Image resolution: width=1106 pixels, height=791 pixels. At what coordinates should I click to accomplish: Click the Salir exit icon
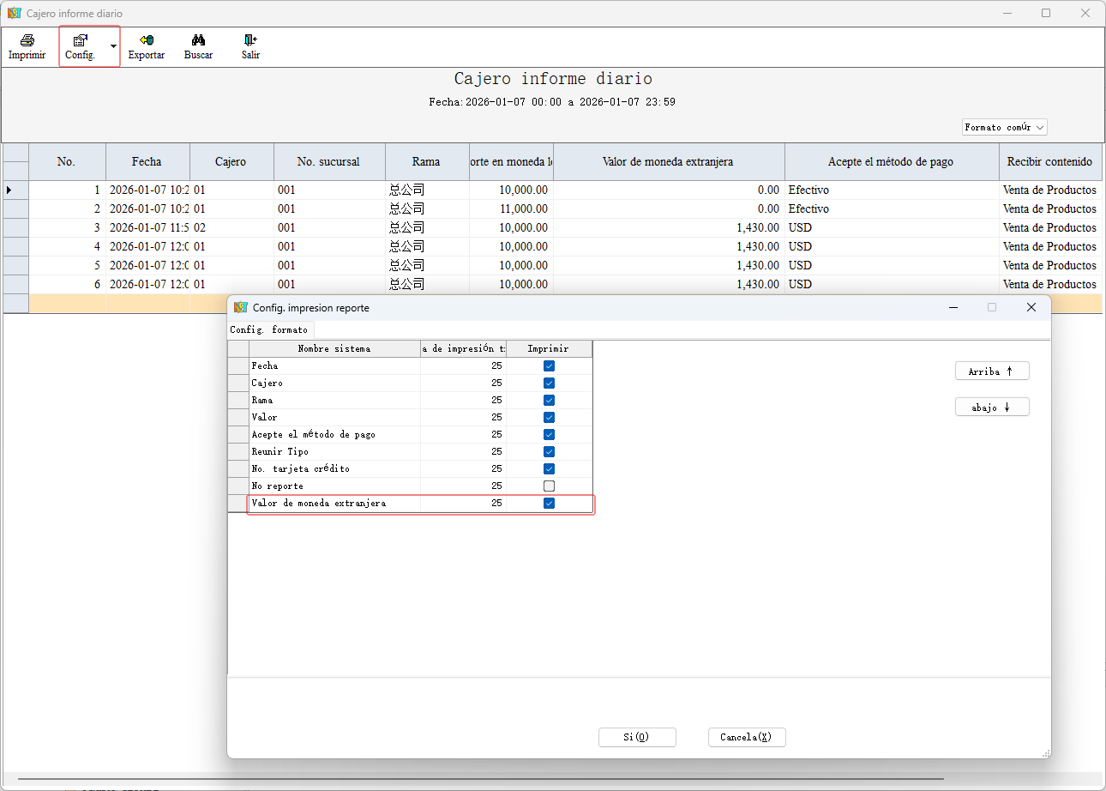coord(250,40)
